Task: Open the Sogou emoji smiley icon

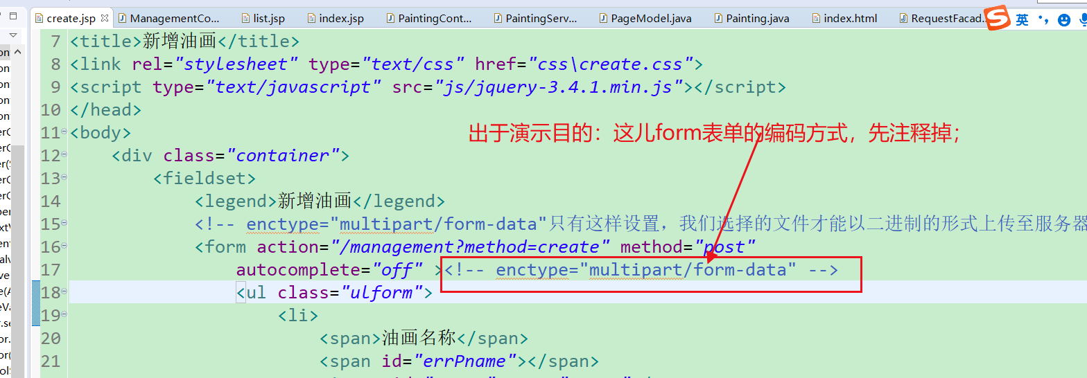Action: tap(1064, 20)
